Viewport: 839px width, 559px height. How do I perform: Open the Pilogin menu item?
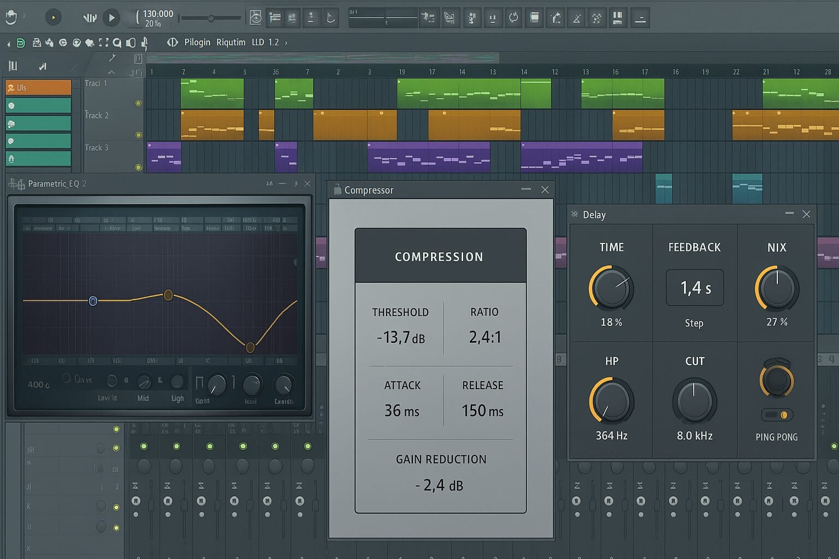click(x=197, y=43)
